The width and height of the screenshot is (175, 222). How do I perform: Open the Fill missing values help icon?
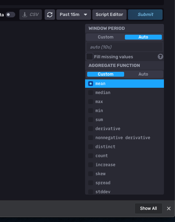160,57
